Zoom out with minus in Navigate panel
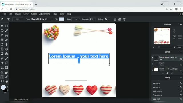Viewport: 183px width, 103px height. (154, 47)
